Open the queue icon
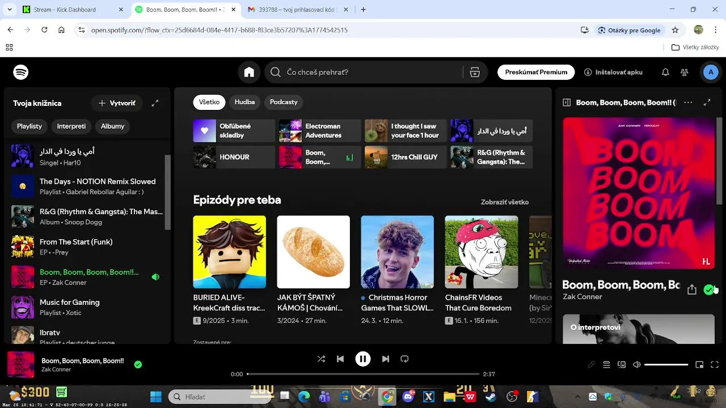The height and width of the screenshot is (408, 726). pos(606,365)
